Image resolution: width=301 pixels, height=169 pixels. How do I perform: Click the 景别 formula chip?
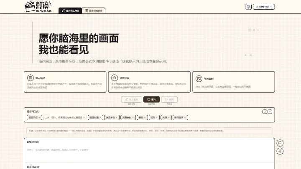pyautogui.click(x=142, y=117)
